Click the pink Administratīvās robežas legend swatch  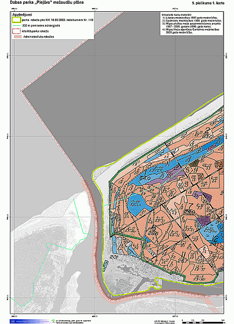coord(18,37)
